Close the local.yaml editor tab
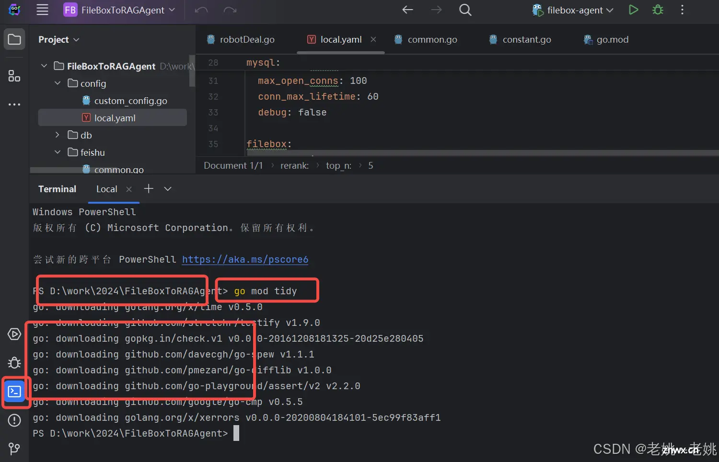Image resolution: width=719 pixels, height=462 pixels. coord(373,39)
